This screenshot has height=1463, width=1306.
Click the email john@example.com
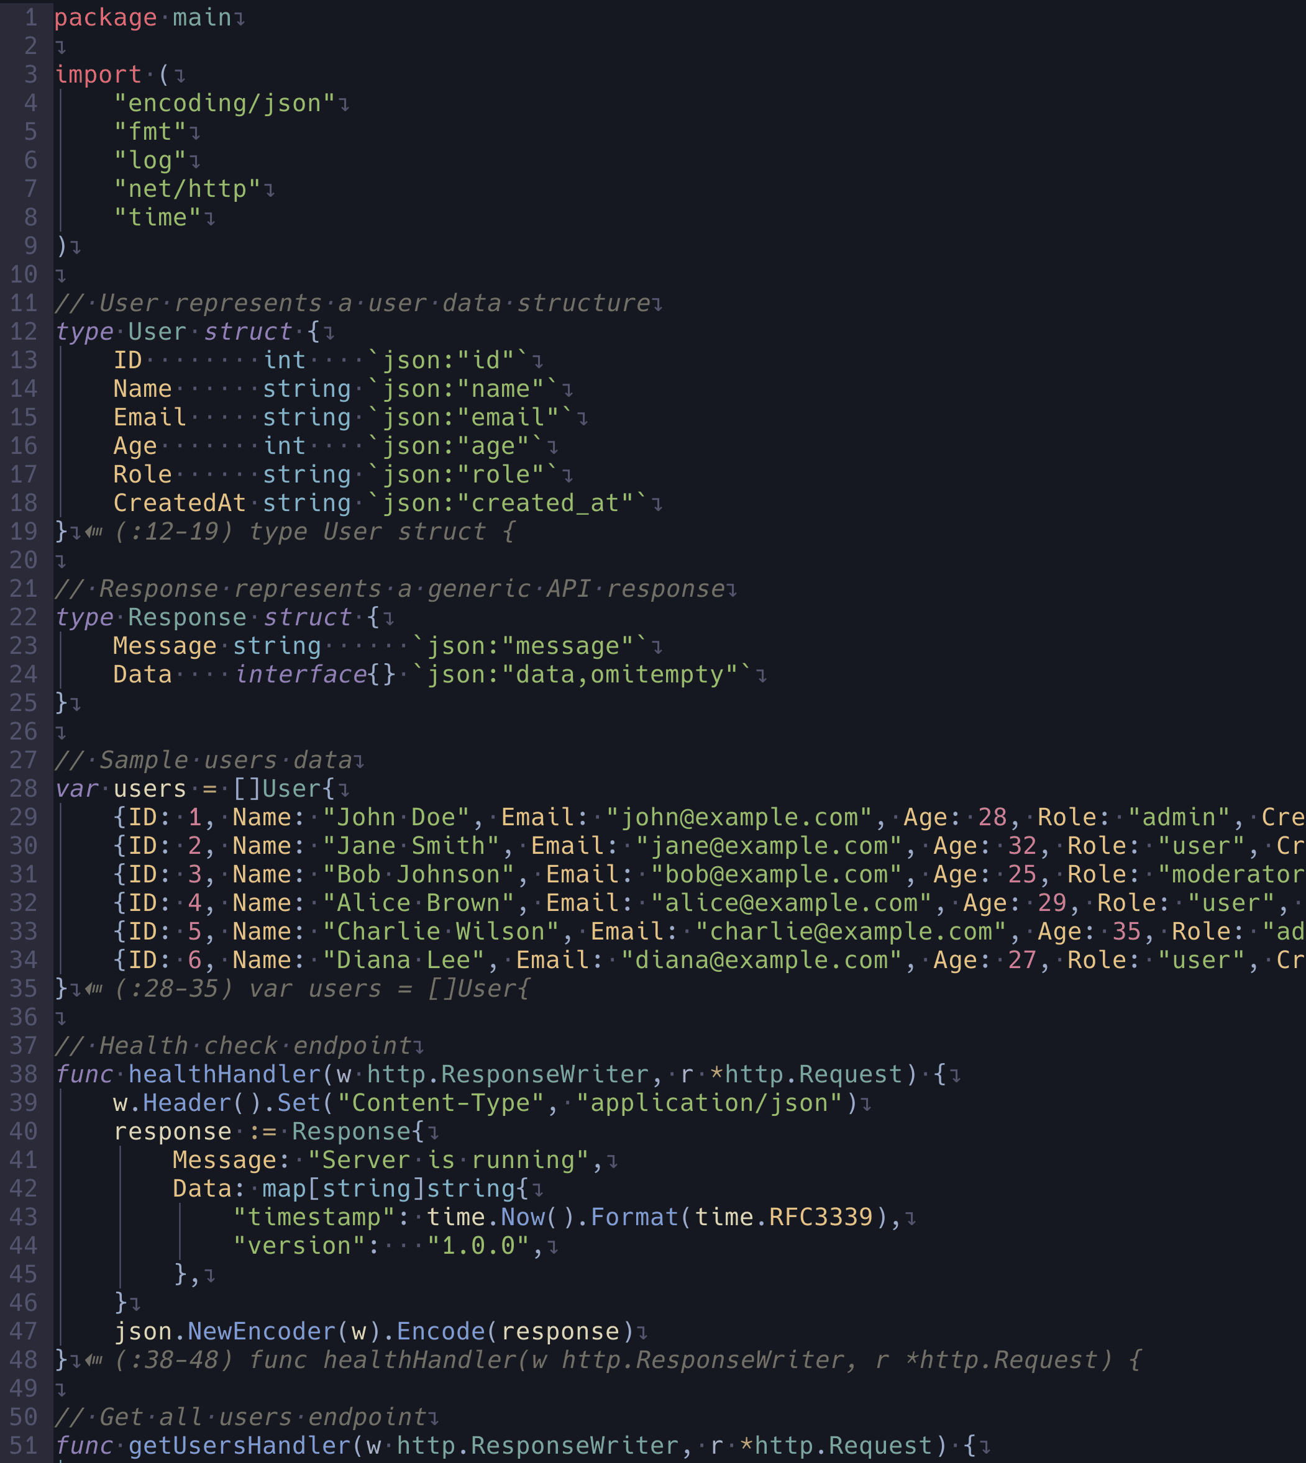(739, 818)
